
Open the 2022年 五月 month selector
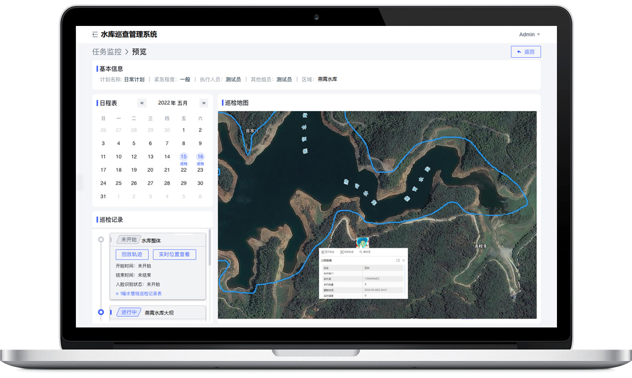[172, 103]
